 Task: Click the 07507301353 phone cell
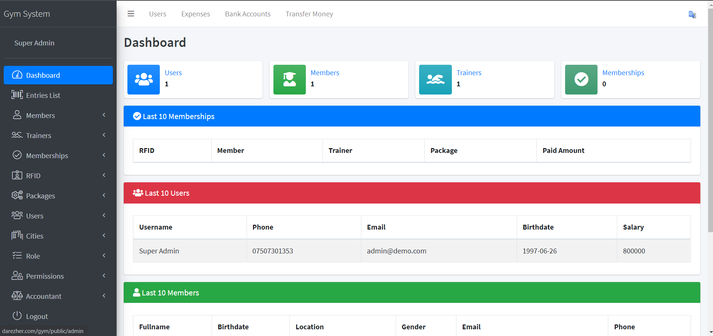(304, 251)
